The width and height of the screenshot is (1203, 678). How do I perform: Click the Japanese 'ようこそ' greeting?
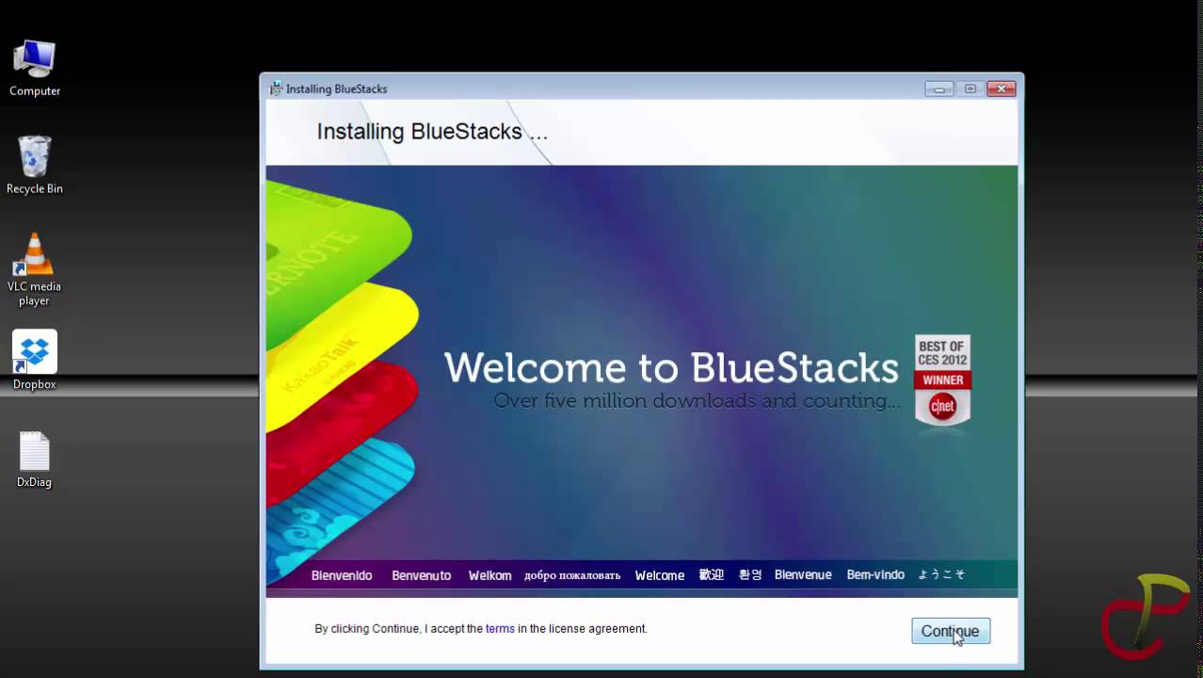pyautogui.click(x=941, y=574)
